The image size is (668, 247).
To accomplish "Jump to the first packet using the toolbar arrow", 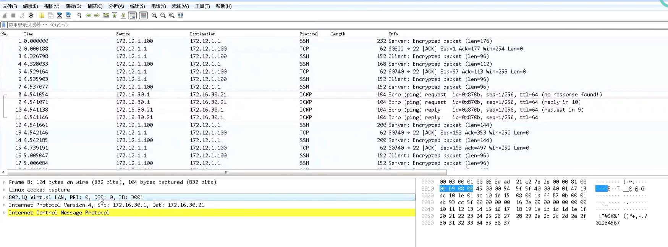I will tap(115, 16).
